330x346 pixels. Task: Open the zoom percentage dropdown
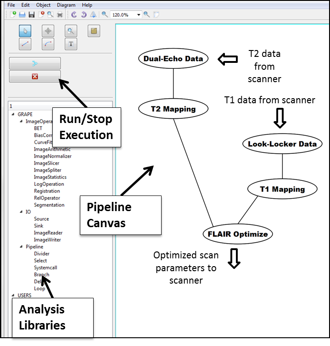click(139, 14)
